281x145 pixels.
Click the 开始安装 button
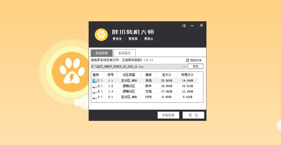[x=168, y=115]
